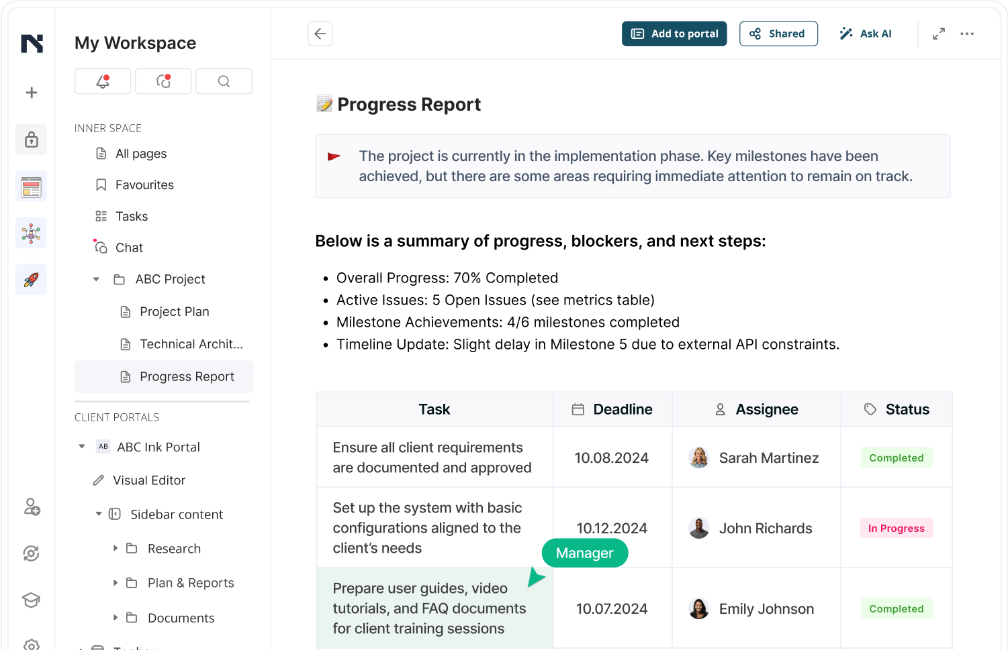
Task: Open the chat messages icon button
Action: [x=163, y=81]
